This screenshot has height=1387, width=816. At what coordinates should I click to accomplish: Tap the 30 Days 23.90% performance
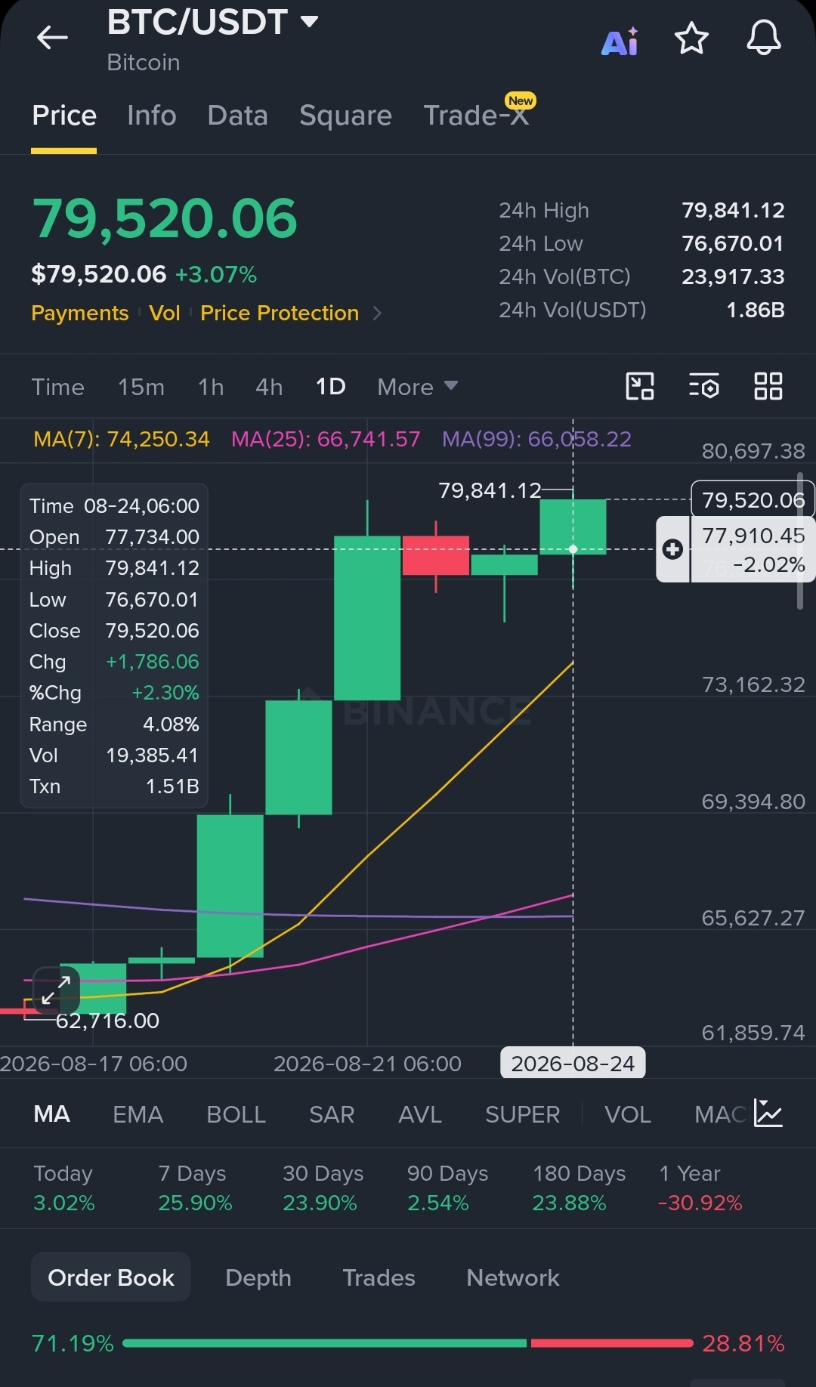(x=323, y=1188)
